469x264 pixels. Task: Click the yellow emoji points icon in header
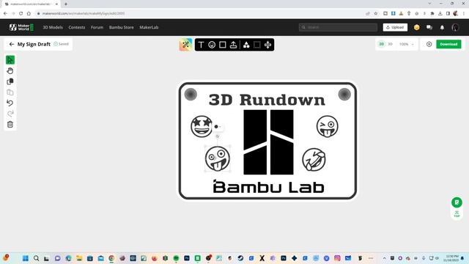coord(417,28)
